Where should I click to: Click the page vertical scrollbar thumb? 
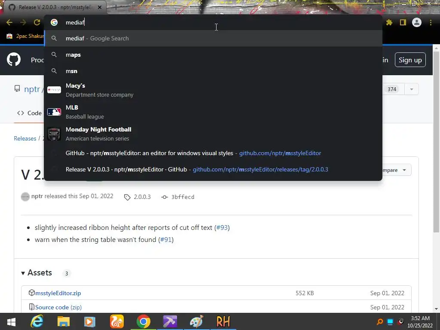point(436,142)
